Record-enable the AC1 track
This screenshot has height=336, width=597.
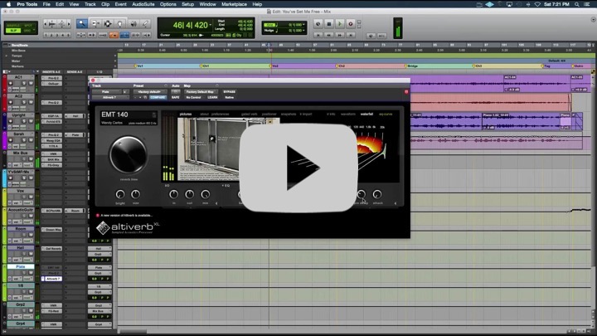tap(10, 83)
